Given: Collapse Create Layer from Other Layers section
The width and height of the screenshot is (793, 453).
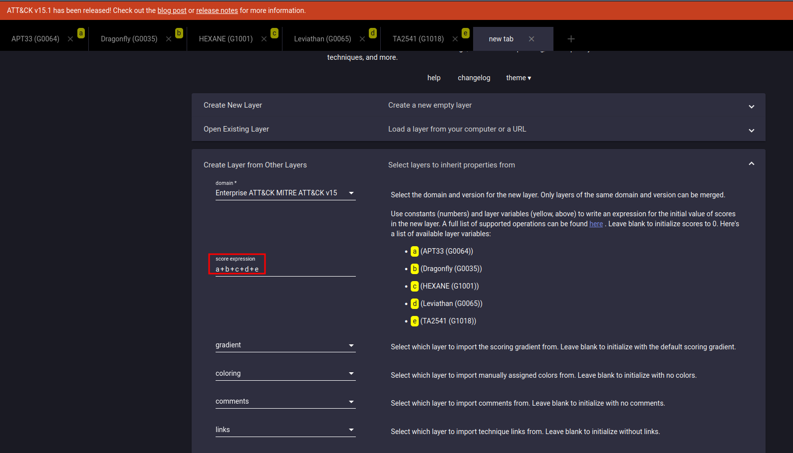Looking at the screenshot, I should point(751,164).
